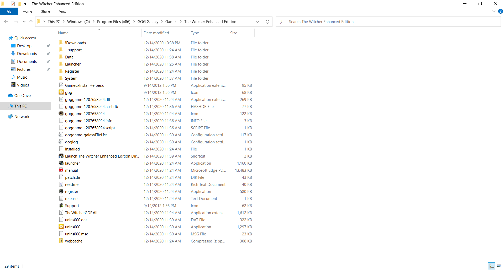This screenshot has height=270, width=504.
Task: Open Quick access in navigation pane
Action: [25, 38]
